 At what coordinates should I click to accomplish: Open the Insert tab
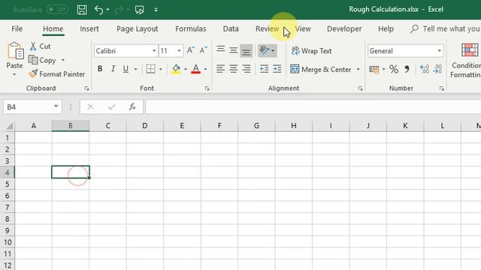tap(89, 28)
